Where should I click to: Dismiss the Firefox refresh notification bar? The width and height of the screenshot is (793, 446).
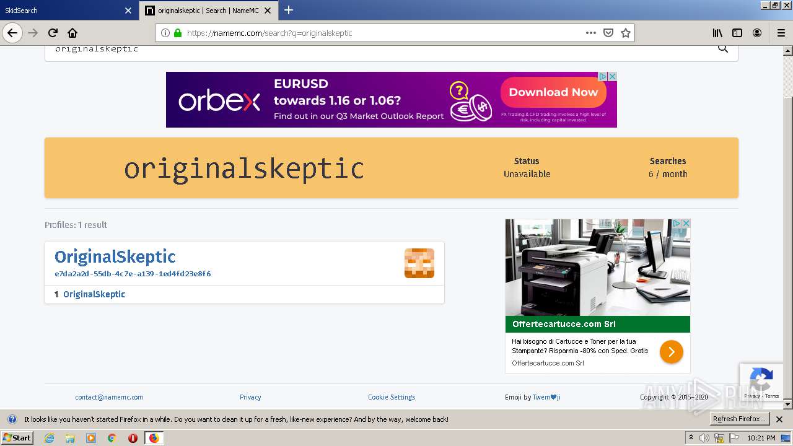(x=780, y=419)
